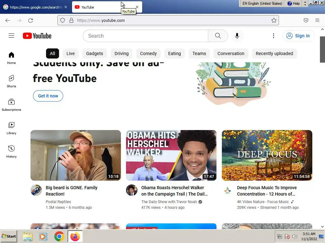Click the Deep Focus autumn thumbnail
Screen dimensions: 325x243
pos(267,155)
